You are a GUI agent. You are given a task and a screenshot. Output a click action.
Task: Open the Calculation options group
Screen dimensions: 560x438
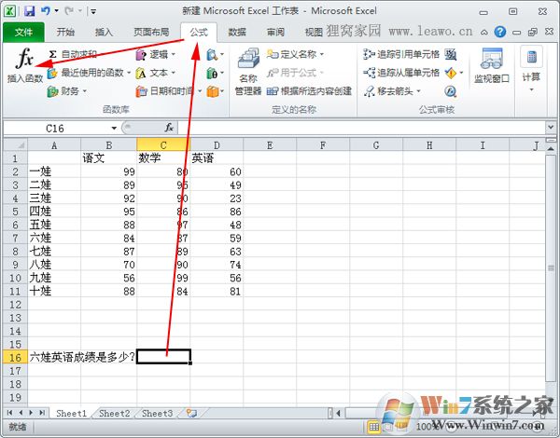point(531,70)
